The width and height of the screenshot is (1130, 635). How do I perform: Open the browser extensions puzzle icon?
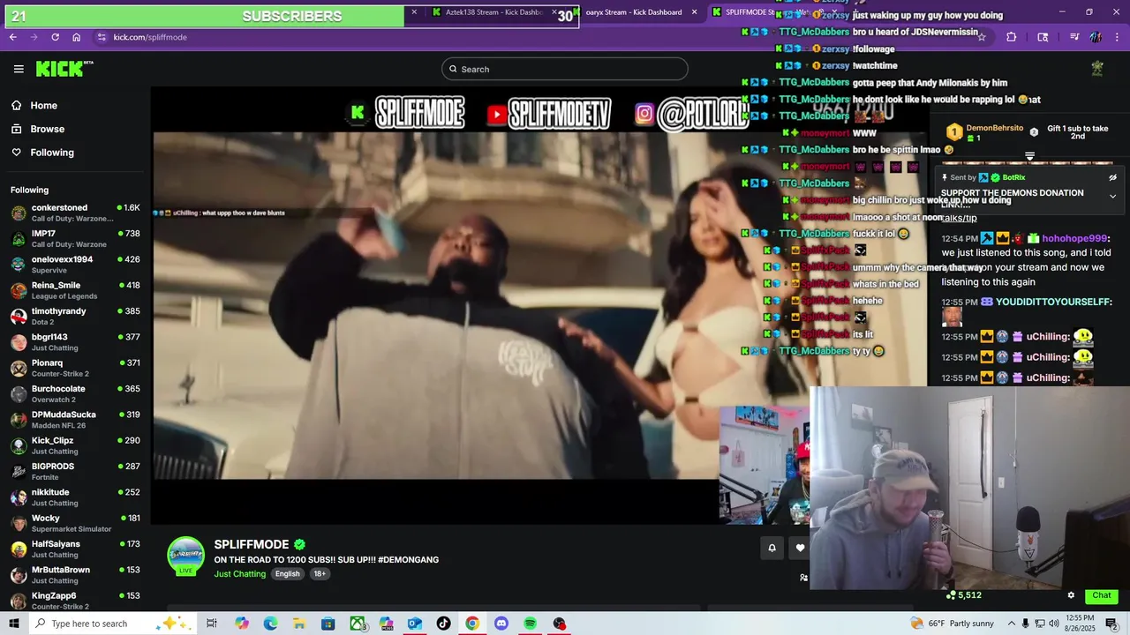[1012, 37]
